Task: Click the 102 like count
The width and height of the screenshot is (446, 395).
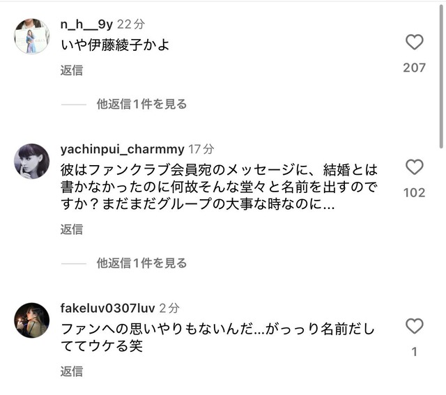Action: tap(415, 192)
